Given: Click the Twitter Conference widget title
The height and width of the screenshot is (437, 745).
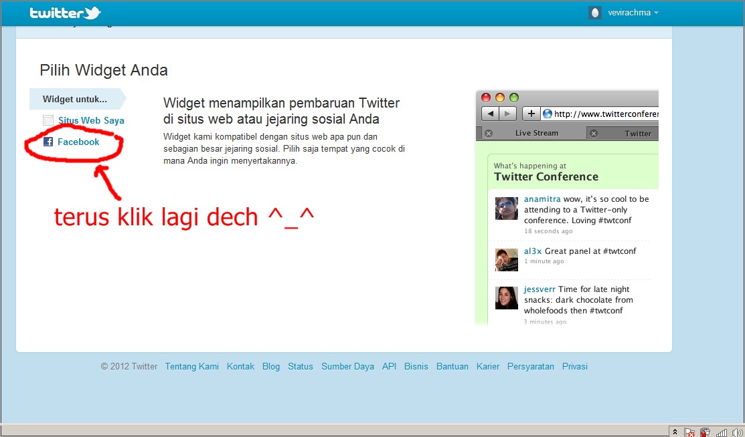Looking at the screenshot, I should pyautogui.click(x=546, y=177).
